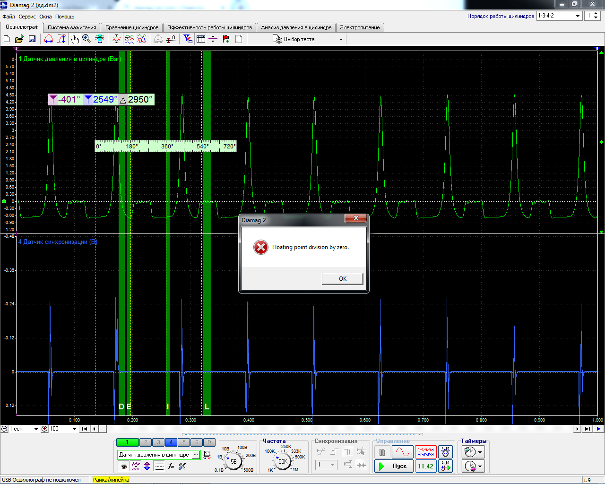
Task: Open a saved file via folder icon
Action: click(19, 39)
